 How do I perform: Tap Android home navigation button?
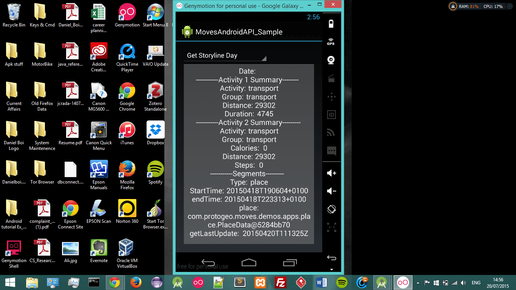(x=249, y=262)
